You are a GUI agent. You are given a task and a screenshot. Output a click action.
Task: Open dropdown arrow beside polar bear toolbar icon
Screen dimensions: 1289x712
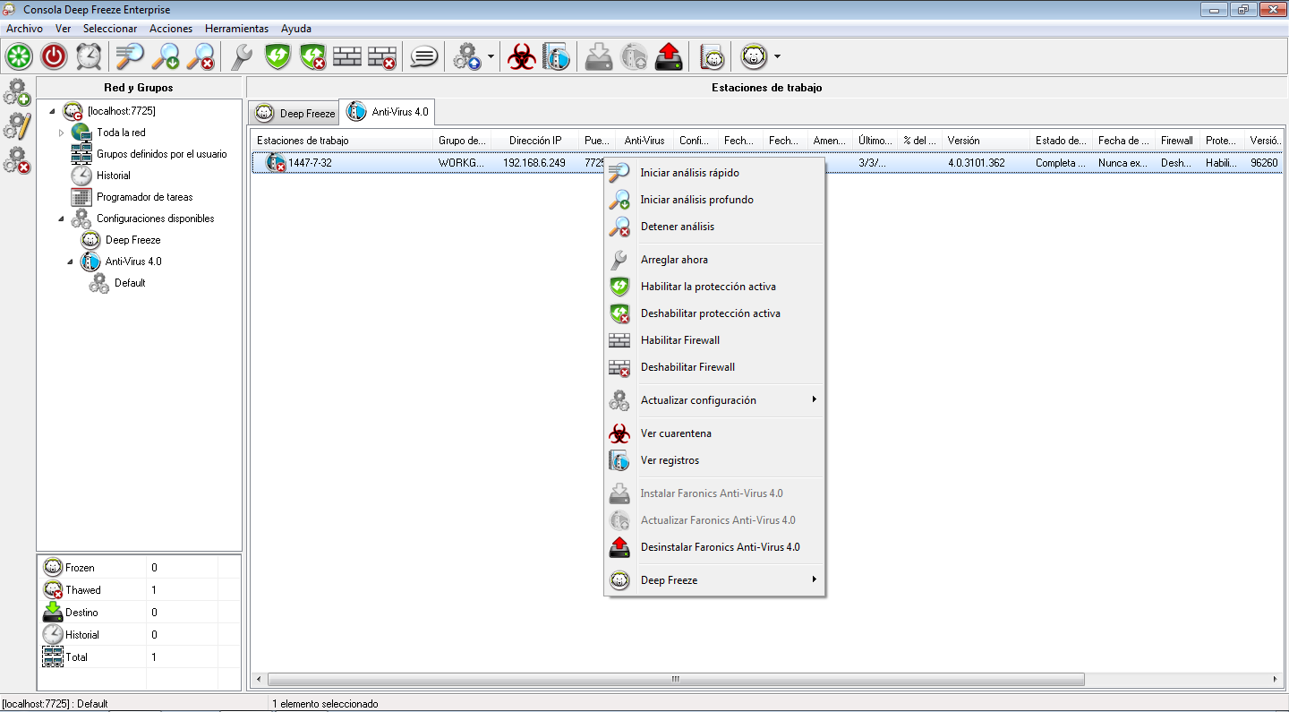pyautogui.click(x=777, y=57)
